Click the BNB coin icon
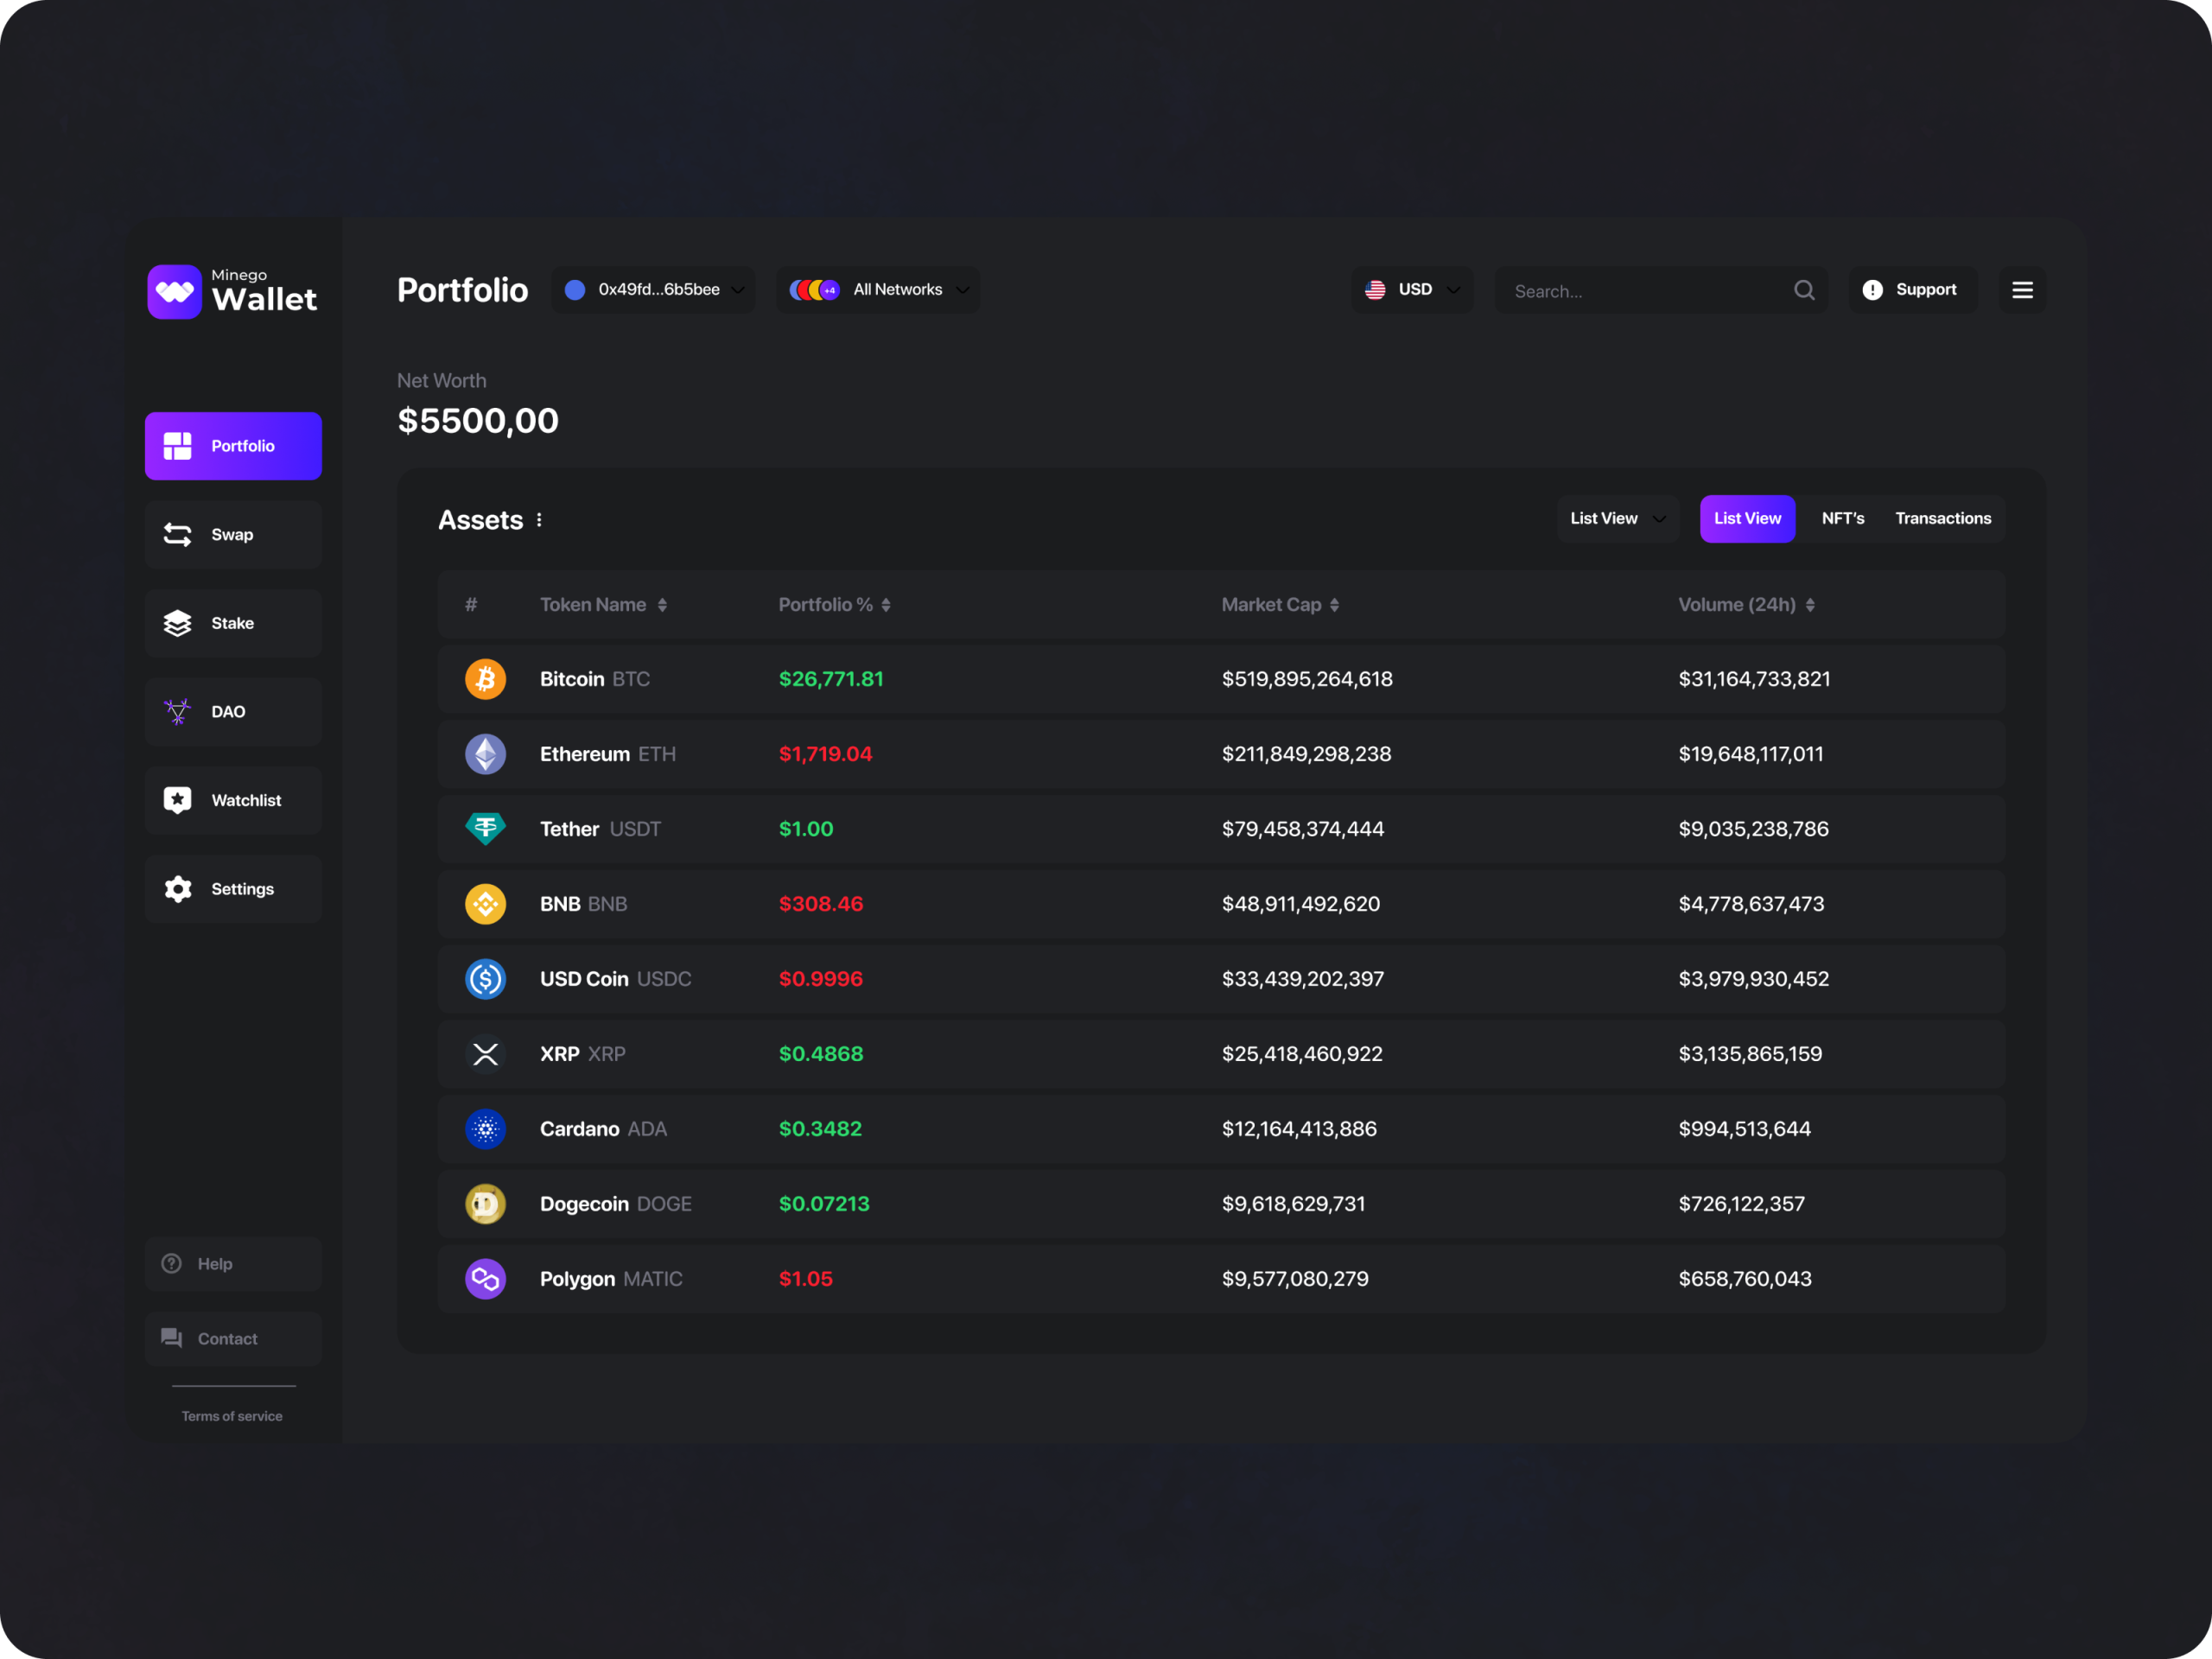 click(x=485, y=904)
